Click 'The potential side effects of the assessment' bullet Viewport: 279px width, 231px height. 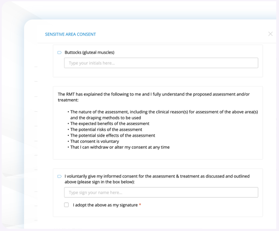click(x=113, y=136)
